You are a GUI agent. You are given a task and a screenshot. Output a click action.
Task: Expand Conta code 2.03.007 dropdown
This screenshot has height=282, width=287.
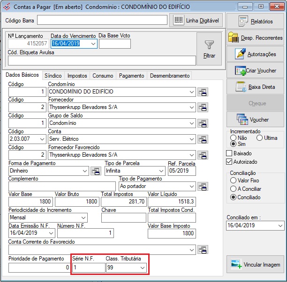[42, 139]
